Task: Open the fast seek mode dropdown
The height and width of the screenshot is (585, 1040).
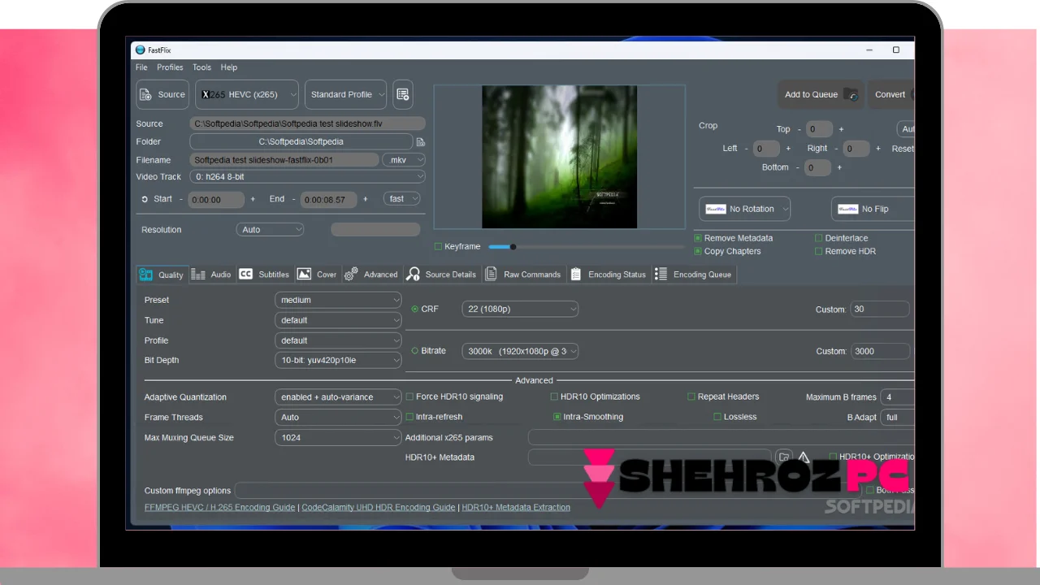Action: click(403, 198)
